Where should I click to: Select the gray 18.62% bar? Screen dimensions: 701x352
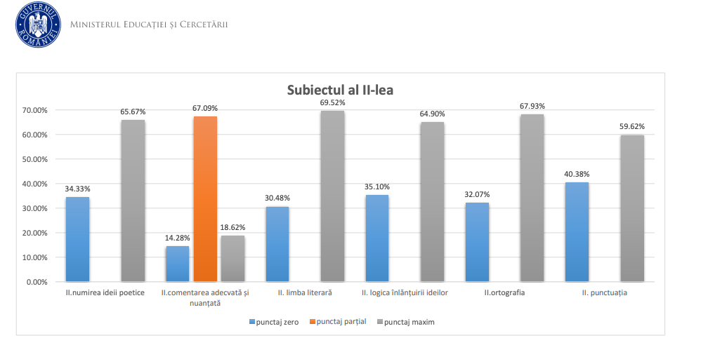pos(232,259)
